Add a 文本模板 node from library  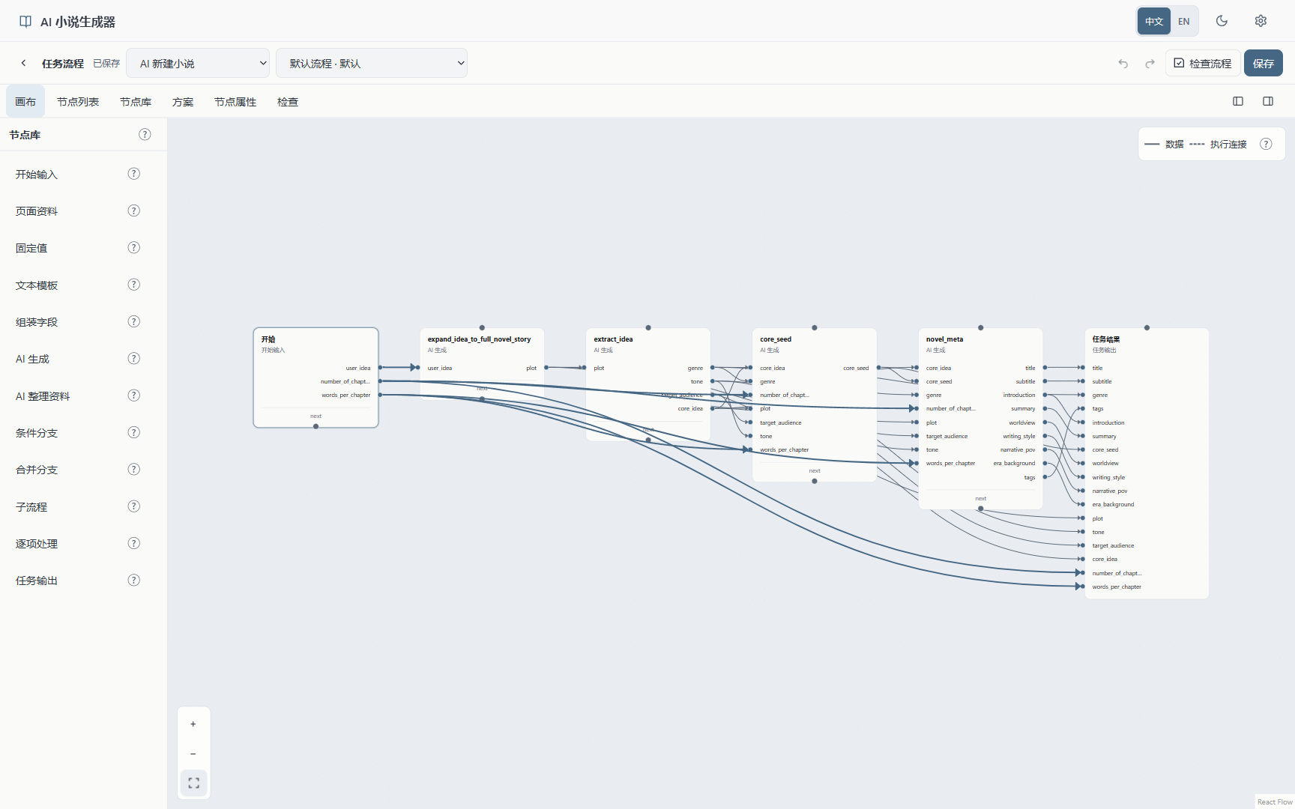coord(37,285)
